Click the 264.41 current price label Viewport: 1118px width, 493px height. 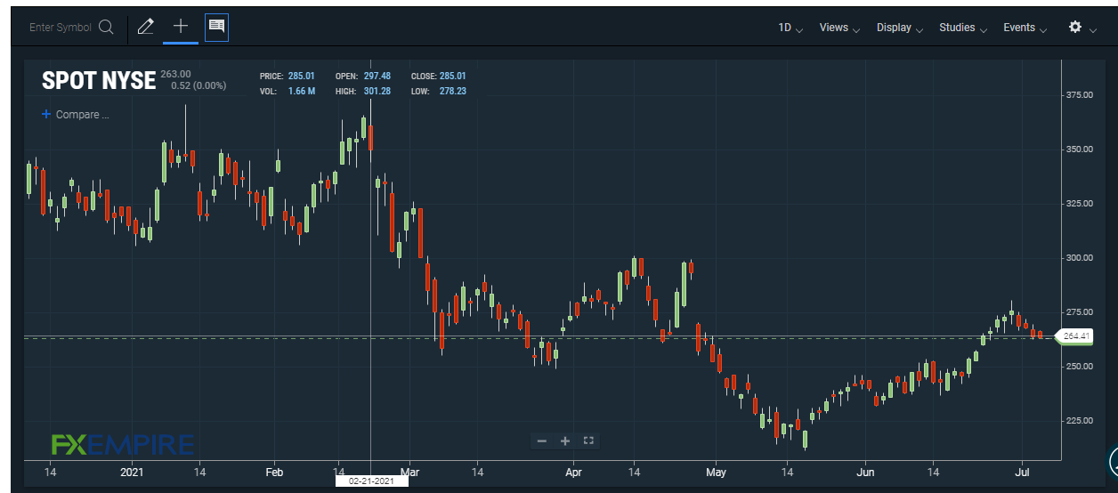tap(1075, 336)
